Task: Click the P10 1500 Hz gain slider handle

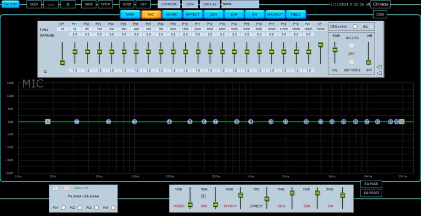Action: 186,51
